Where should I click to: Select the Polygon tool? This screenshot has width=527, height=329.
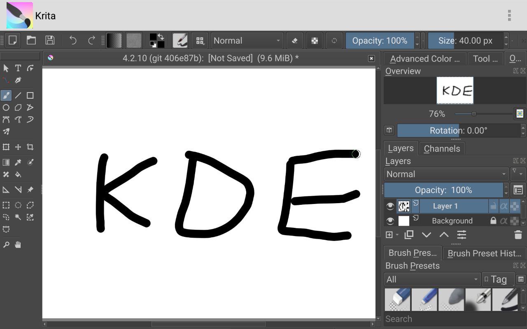point(18,107)
